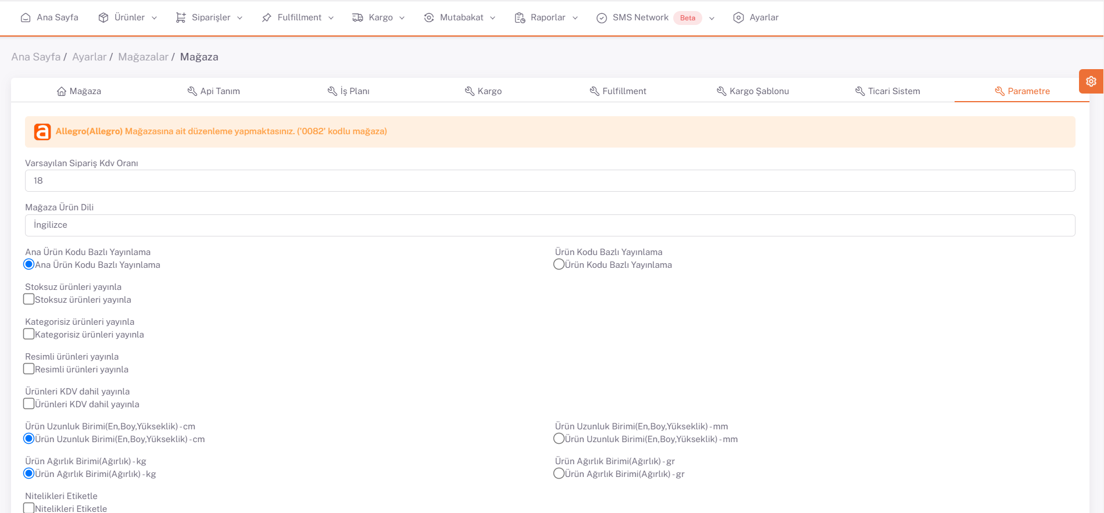Expand the Fulfillment navbar chevron

[331, 18]
